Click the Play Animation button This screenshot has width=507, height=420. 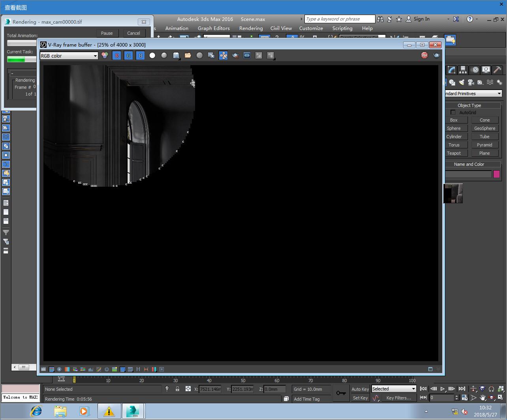click(443, 389)
